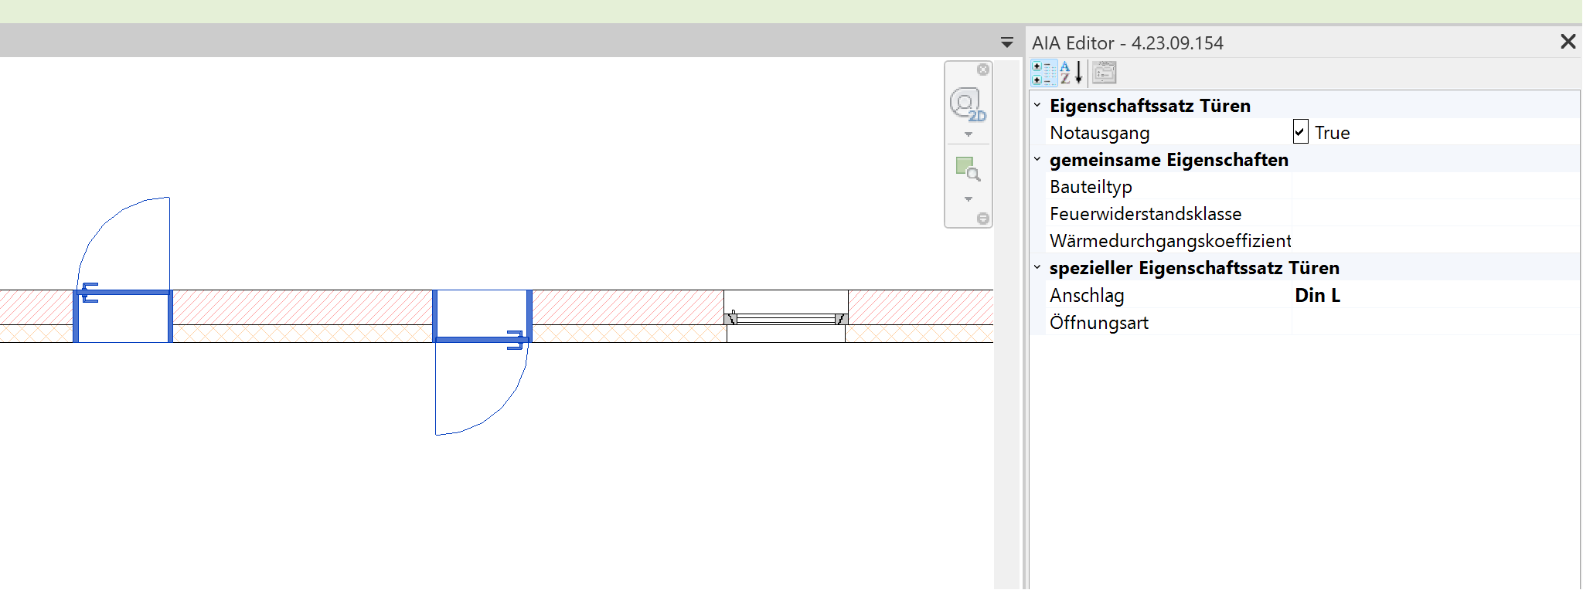Select the window element in the wall
The width and height of the screenshot is (1583, 590).
pyautogui.click(x=786, y=319)
